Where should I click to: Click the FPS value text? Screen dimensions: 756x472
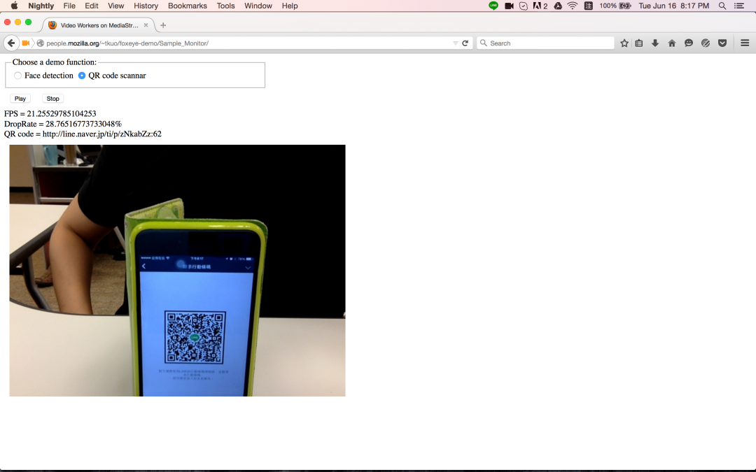[61, 114]
